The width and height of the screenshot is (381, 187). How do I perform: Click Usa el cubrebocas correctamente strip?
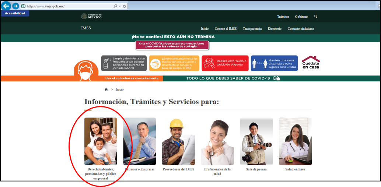click(x=132, y=78)
